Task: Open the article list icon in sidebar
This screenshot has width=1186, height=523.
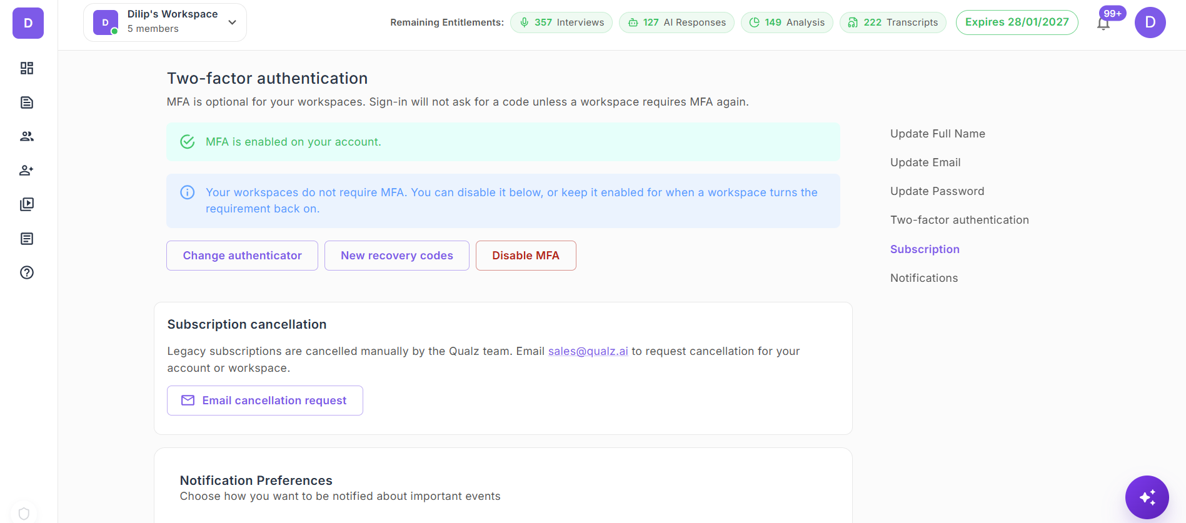Action: [27, 239]
